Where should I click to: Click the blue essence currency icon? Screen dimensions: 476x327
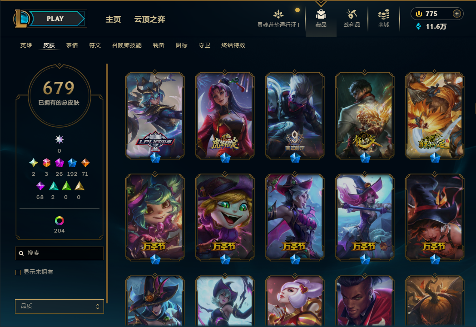[419, 26]
